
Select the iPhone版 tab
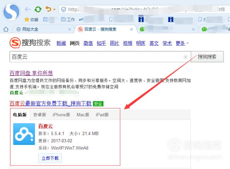[62, 115]
